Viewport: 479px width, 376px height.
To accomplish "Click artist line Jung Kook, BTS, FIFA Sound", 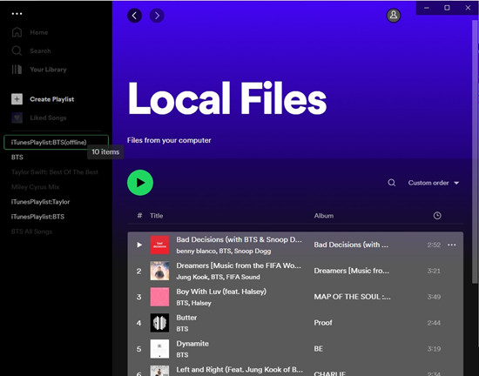I will click(218, 277).
